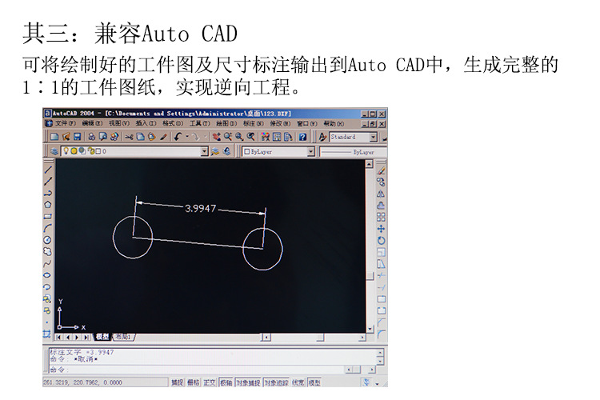The height and width of the screenshot is (400, 600).
Task: Toggle 正交 ortho mode in the status bar
Action: [210, 382]
